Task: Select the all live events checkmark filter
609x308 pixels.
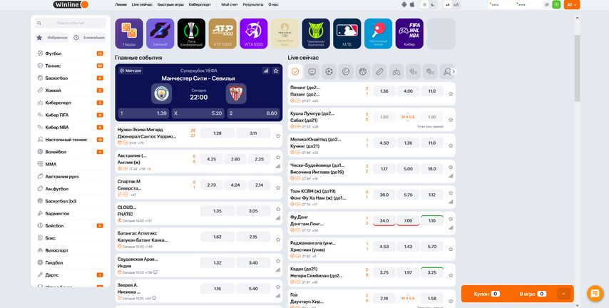Action: pos(295,71)
